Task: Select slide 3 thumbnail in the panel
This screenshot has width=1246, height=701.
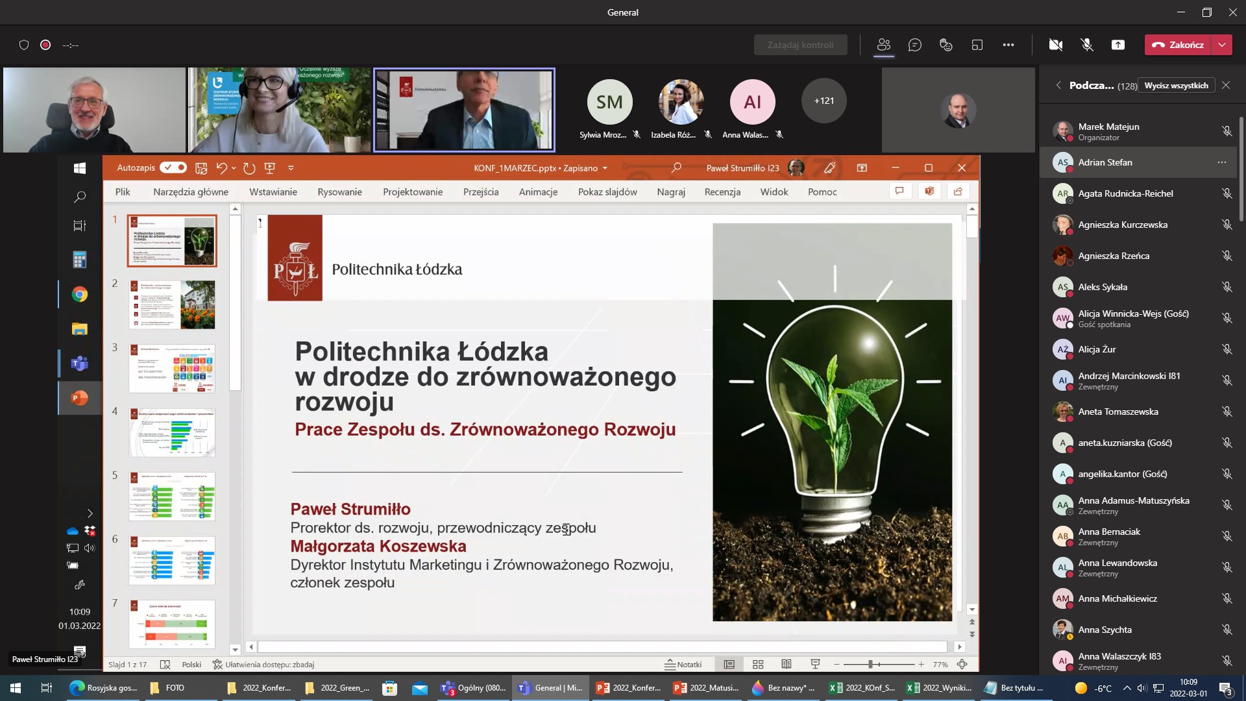Action: (x=171, y=368)
